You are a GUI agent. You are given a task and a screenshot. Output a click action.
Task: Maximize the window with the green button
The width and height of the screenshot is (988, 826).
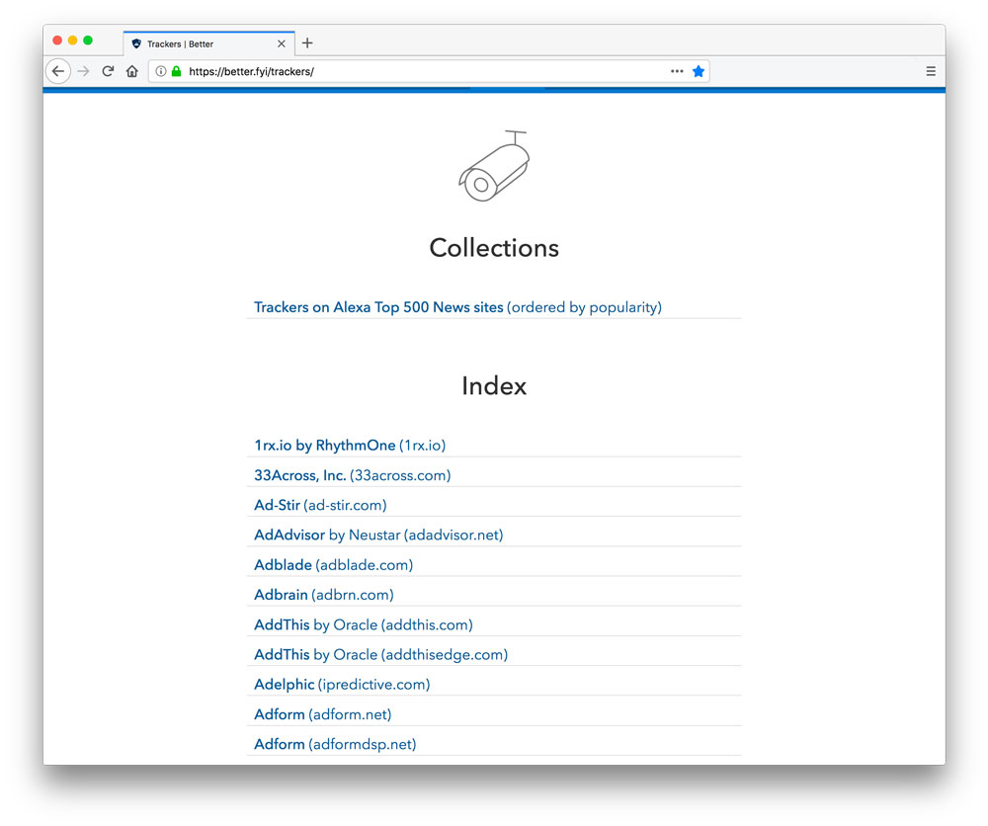[x=88, y=41]
